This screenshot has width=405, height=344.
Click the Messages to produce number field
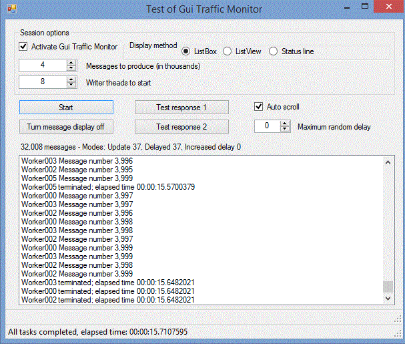coord(43,65)
